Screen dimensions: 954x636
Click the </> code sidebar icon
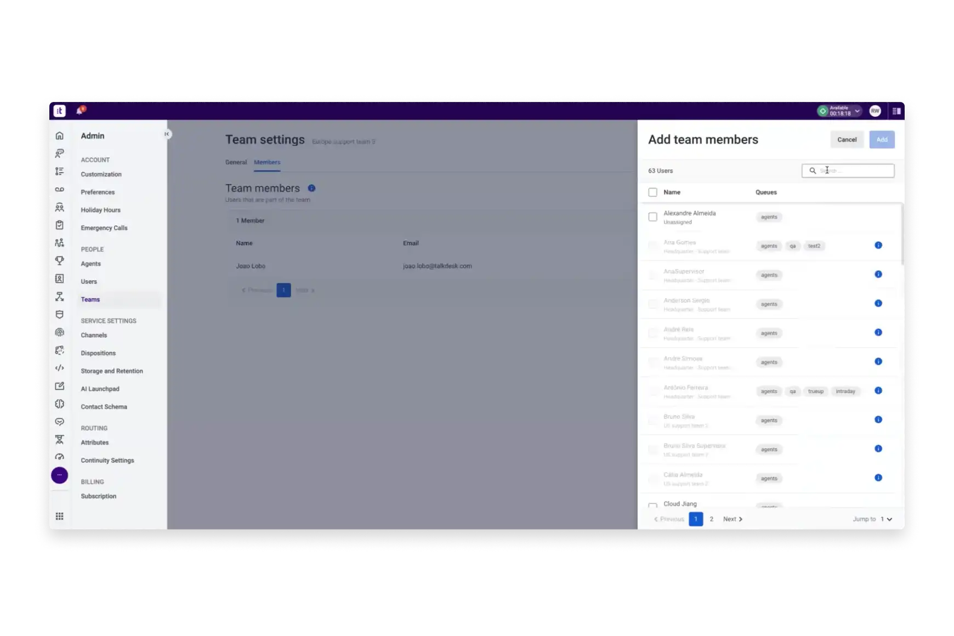click(x=60, y=368)
